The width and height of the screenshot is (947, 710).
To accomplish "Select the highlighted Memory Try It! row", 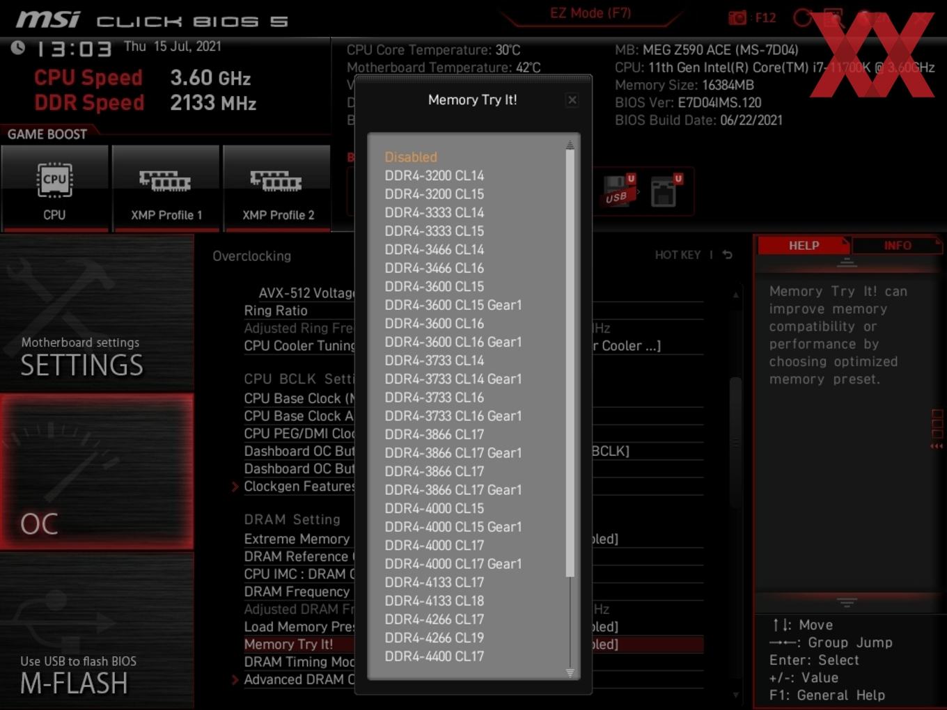I will pos(473,645).
